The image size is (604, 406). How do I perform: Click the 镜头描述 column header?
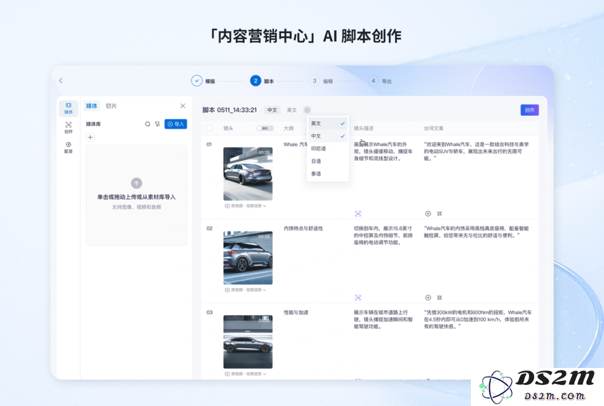364,128
